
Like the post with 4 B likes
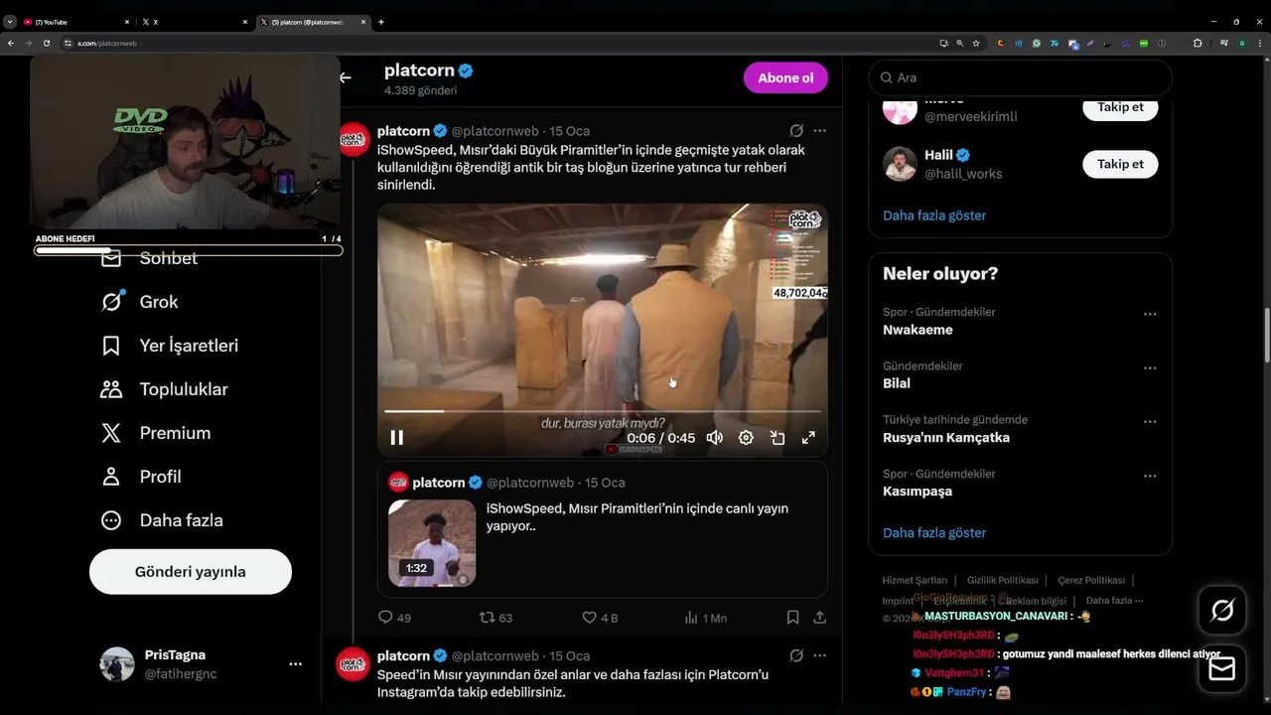coord(599,618)
